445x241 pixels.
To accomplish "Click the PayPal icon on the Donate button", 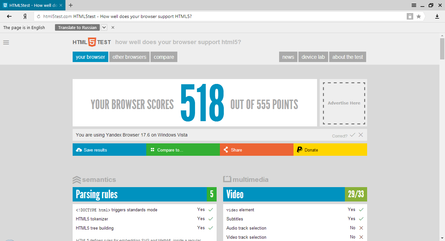I will click(299, 150).
